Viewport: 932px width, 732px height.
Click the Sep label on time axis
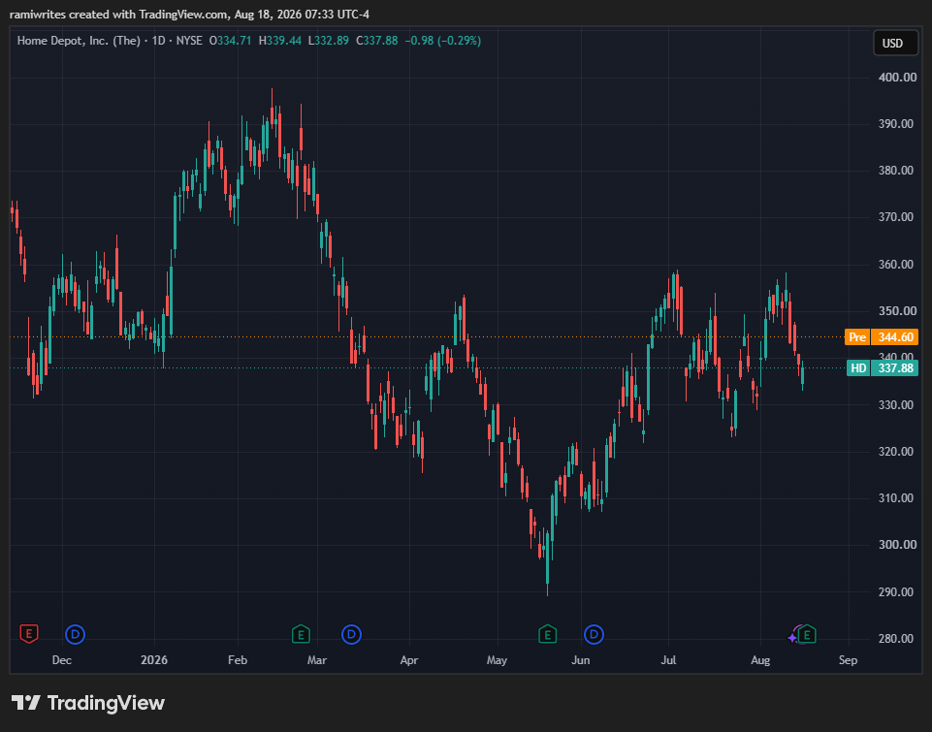click(x=849, y=660)
